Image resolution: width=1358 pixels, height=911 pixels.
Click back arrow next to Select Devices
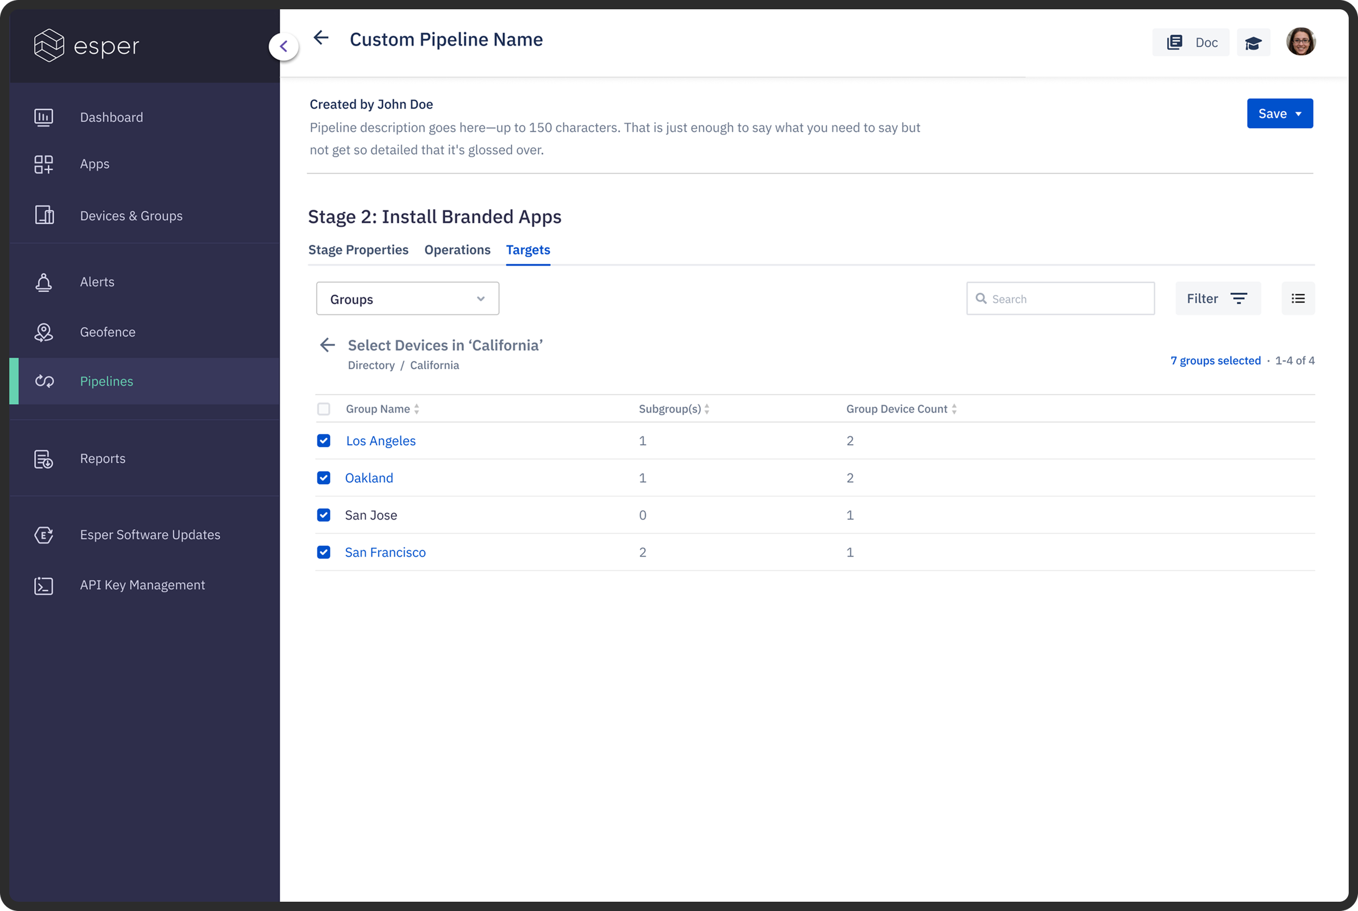click(328, 345)
